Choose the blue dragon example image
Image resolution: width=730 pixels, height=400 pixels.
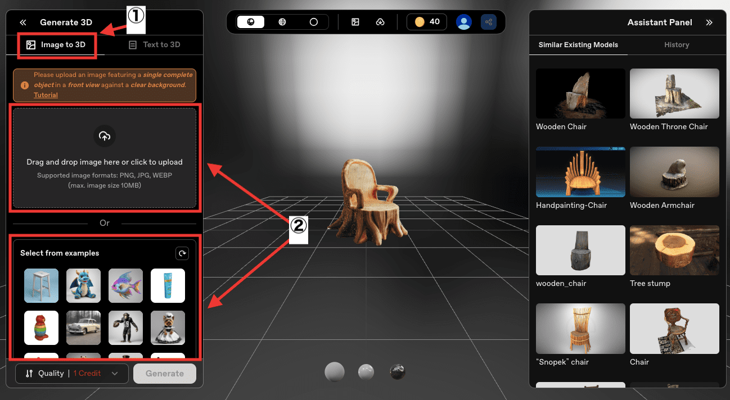pos(83,285)
